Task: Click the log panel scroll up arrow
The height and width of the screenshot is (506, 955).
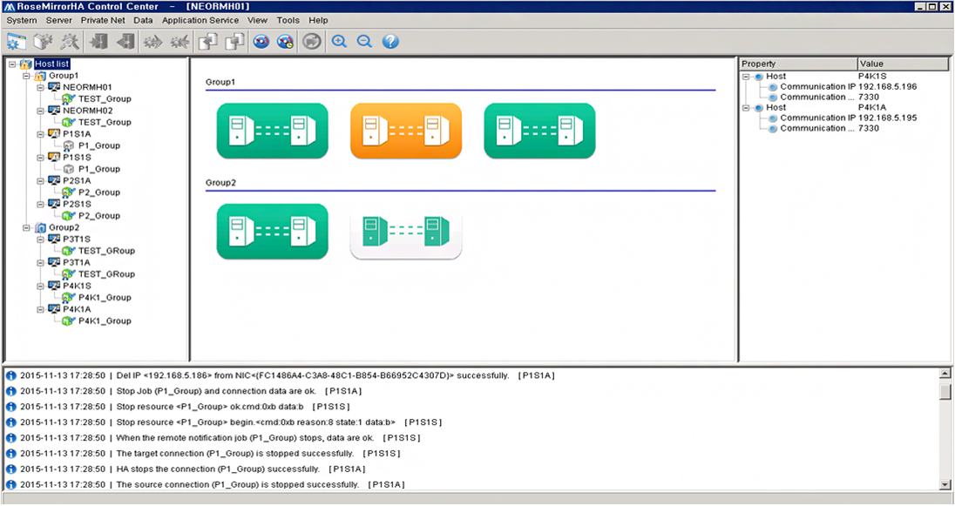Action: coord(945,374)
